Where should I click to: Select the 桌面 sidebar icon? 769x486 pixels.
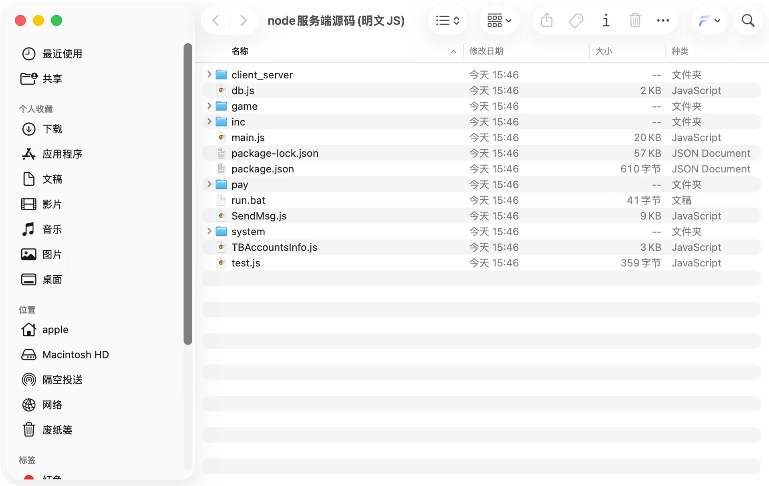point(29,280)
